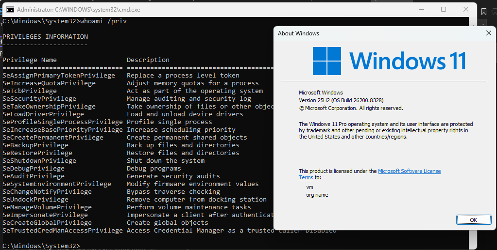Select 'SeIncreaseBasePriorityPrivilege' text
497x250 pixels.
63,129
